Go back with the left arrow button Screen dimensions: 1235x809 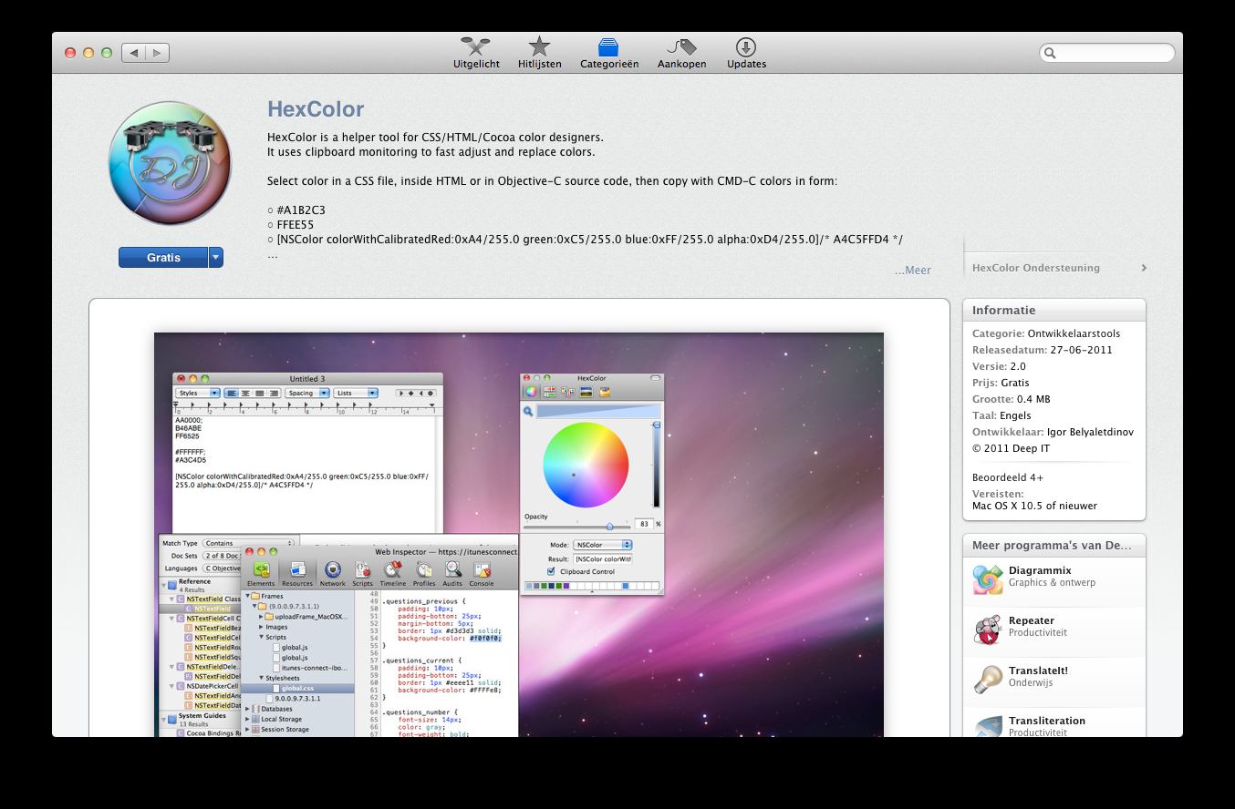click(x=134, y=53)
